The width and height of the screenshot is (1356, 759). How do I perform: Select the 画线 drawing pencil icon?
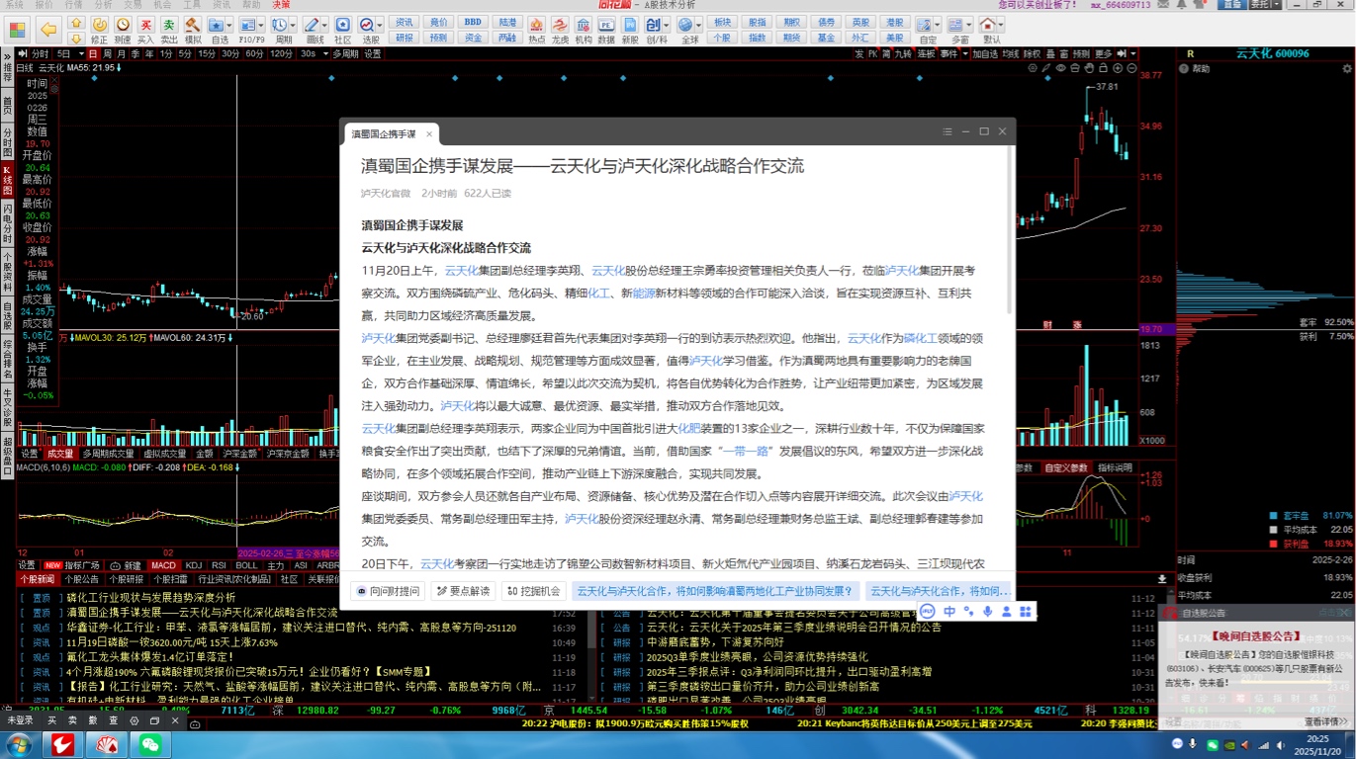[311, 24]
